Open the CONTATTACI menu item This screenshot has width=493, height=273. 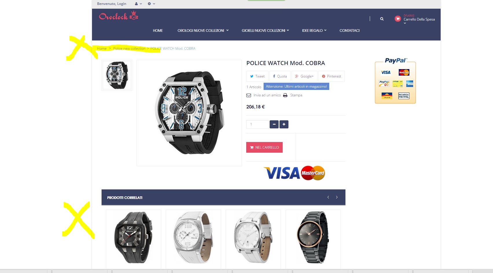[349, 30]
